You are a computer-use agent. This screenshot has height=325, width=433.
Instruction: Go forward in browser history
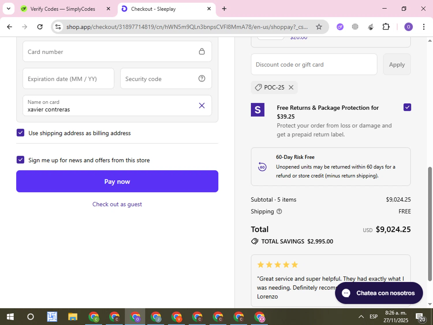click(x=25, y=27)
